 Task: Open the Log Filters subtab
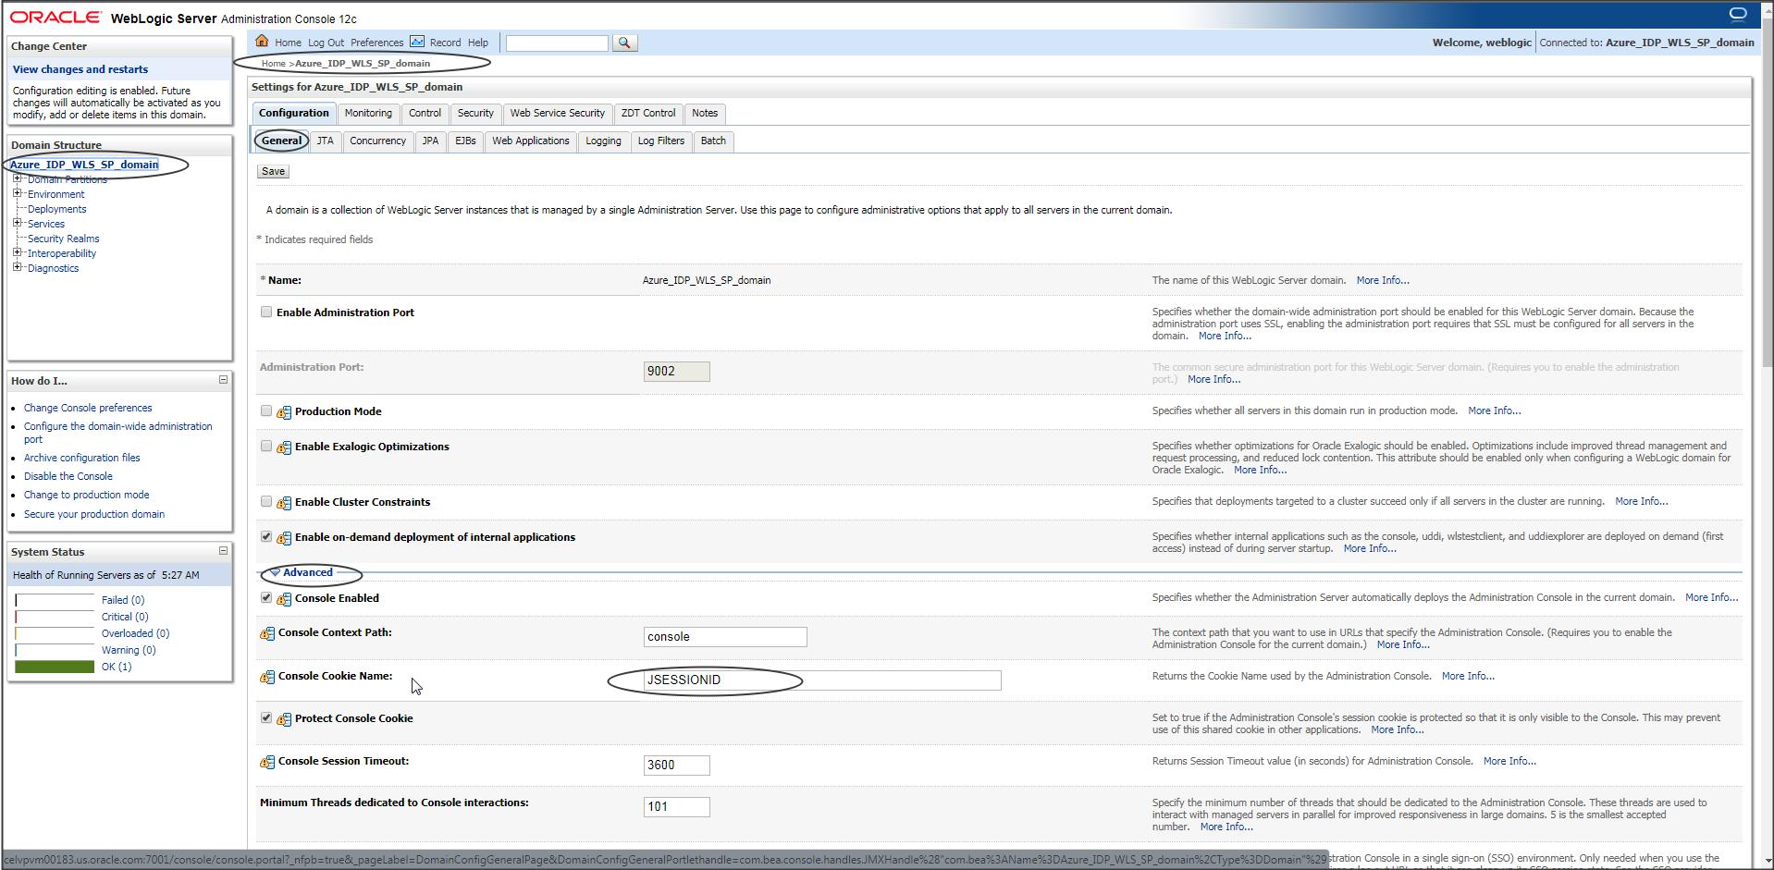point(661,141)
